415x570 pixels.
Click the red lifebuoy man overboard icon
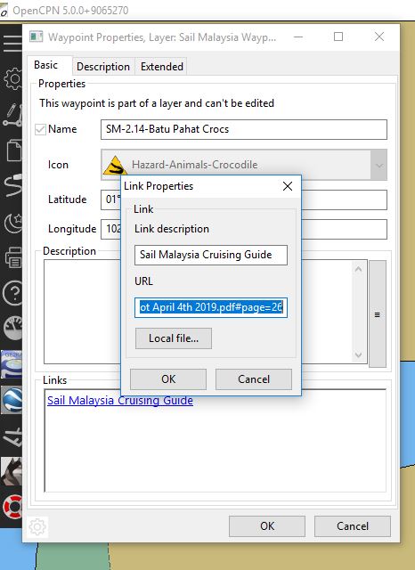12,507
